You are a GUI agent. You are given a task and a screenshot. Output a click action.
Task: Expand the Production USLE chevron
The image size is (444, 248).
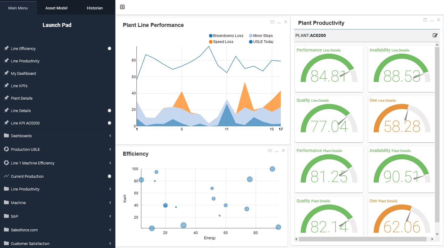pos(110,149)
